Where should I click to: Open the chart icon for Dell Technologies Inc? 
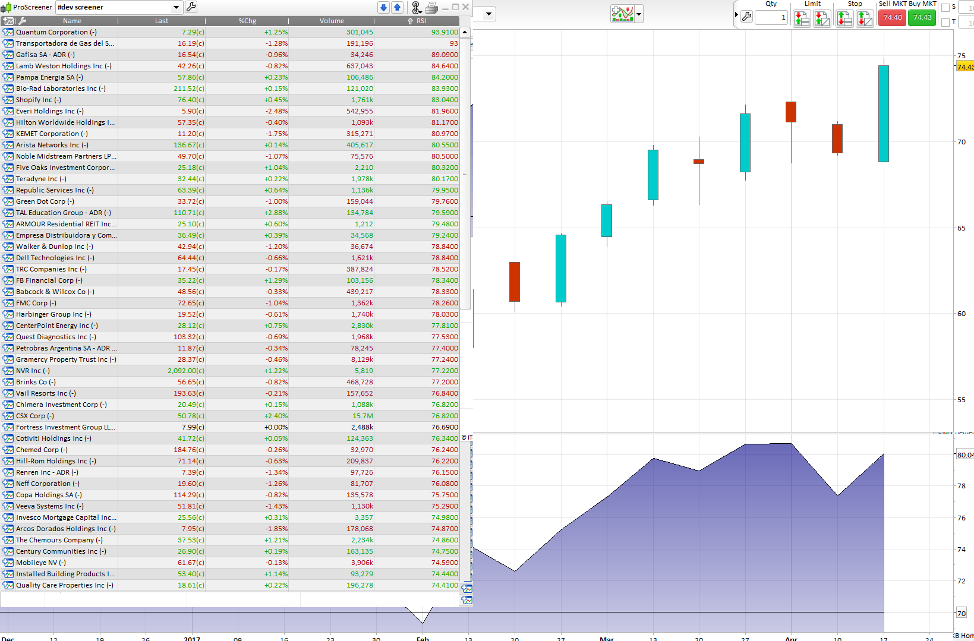coord(8,258)
